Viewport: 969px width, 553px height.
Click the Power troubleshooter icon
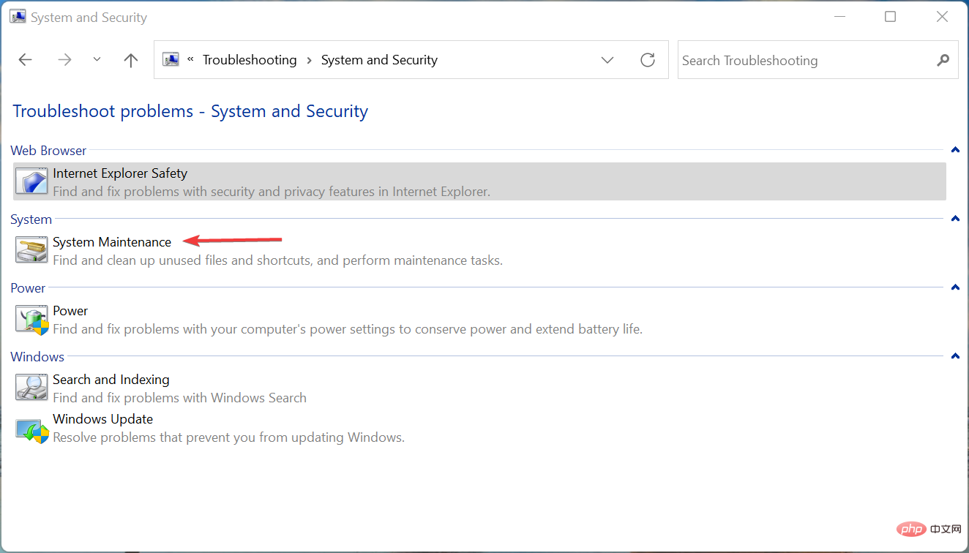point(31,319)
